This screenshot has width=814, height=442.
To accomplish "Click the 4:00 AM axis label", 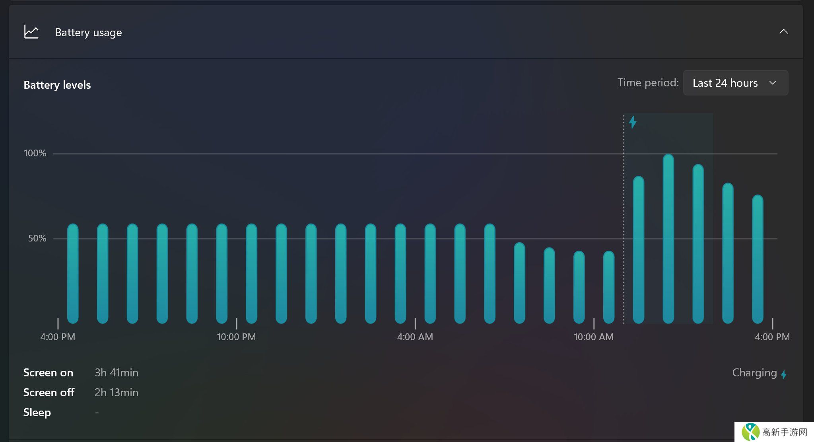I will tap(415, 337).
